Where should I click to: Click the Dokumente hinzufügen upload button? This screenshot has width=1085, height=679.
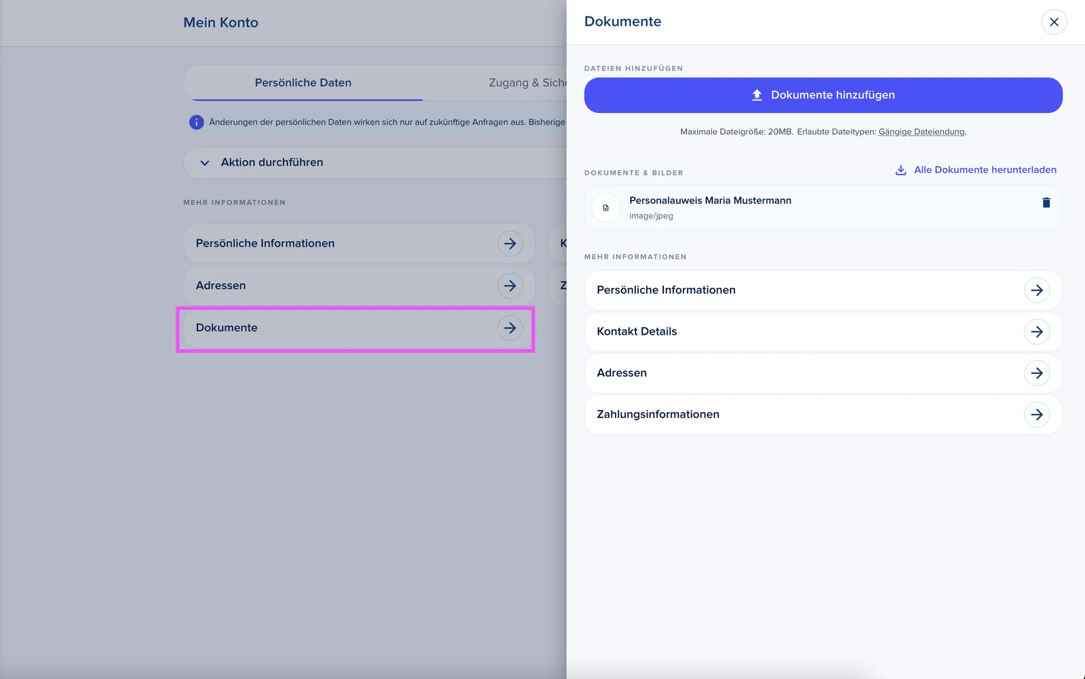(x=823, y=95)
